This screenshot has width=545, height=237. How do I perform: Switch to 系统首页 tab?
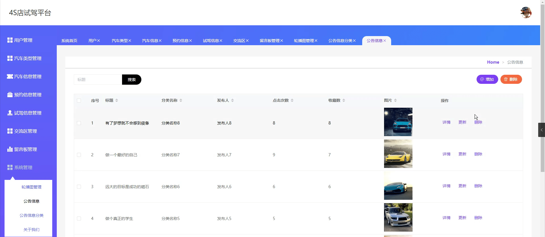pos(69,41)
